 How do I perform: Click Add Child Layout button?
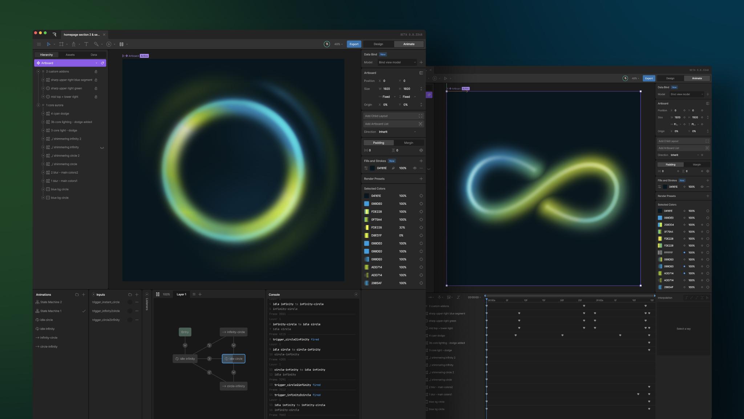(x=393, y=116)
